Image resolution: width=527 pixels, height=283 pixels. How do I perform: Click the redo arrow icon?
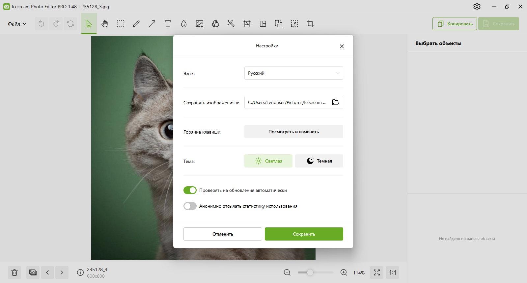pos(56,24)
